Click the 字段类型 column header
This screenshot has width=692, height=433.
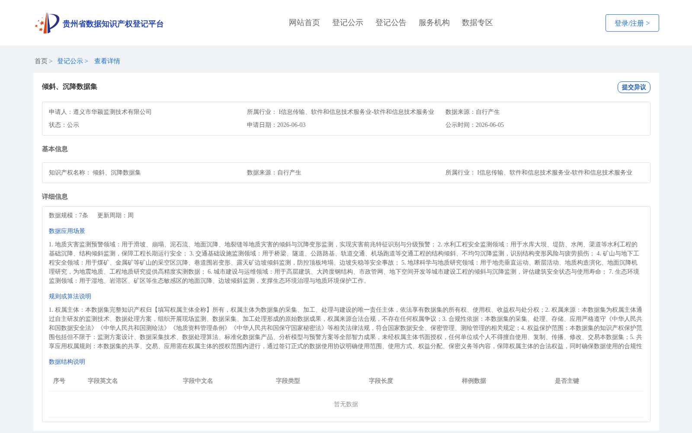(288, 381)
